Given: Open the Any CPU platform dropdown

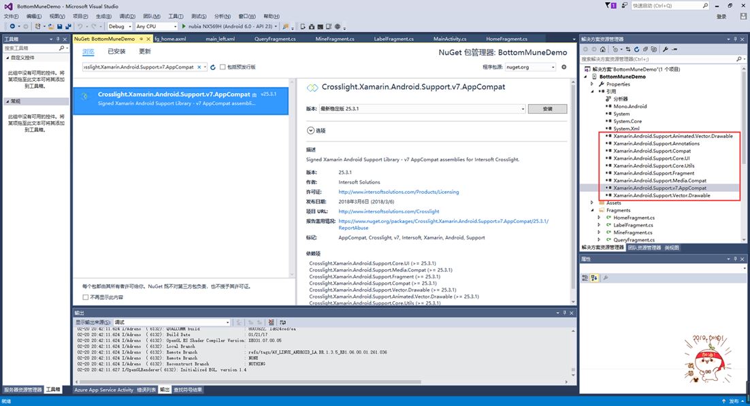Looking at the screenshot, I should 156,27.
